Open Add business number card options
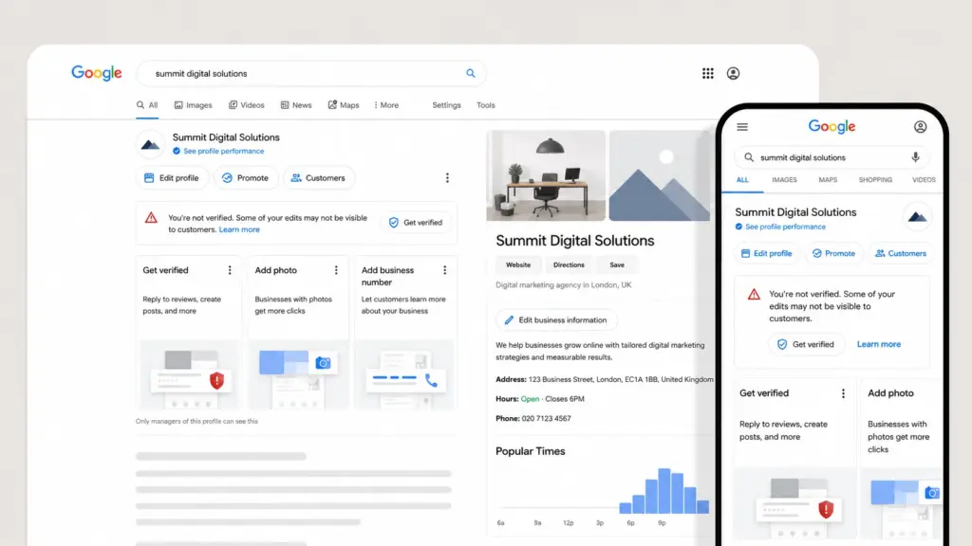 tap(444, 270)
